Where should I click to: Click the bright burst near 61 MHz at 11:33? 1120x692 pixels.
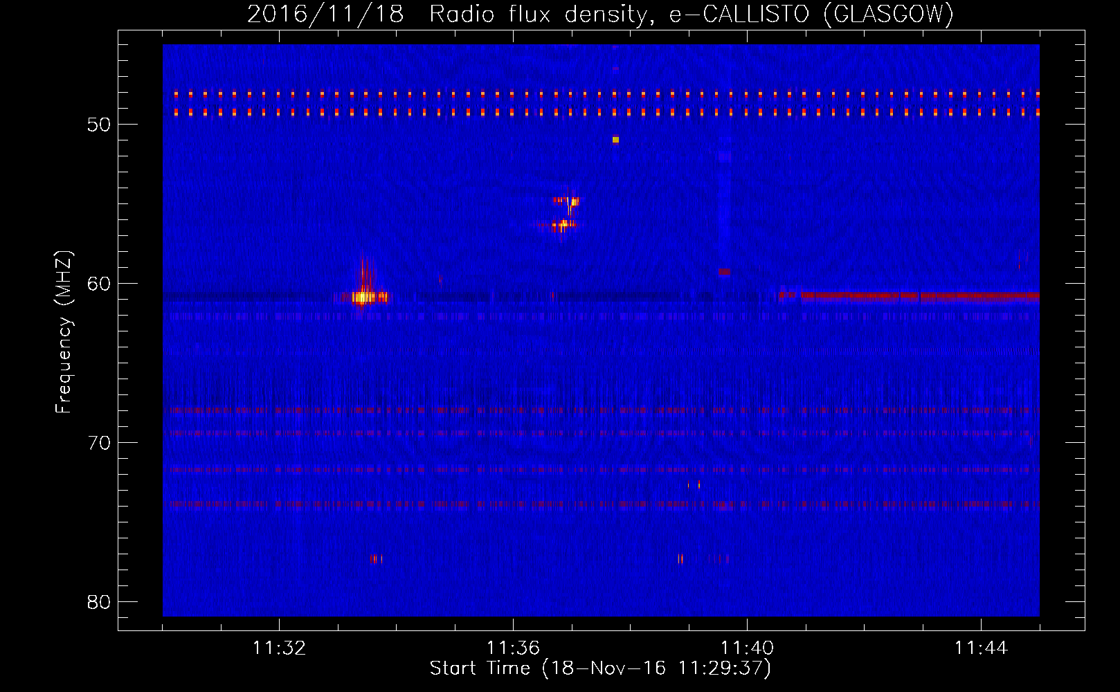tap(363, 298)
